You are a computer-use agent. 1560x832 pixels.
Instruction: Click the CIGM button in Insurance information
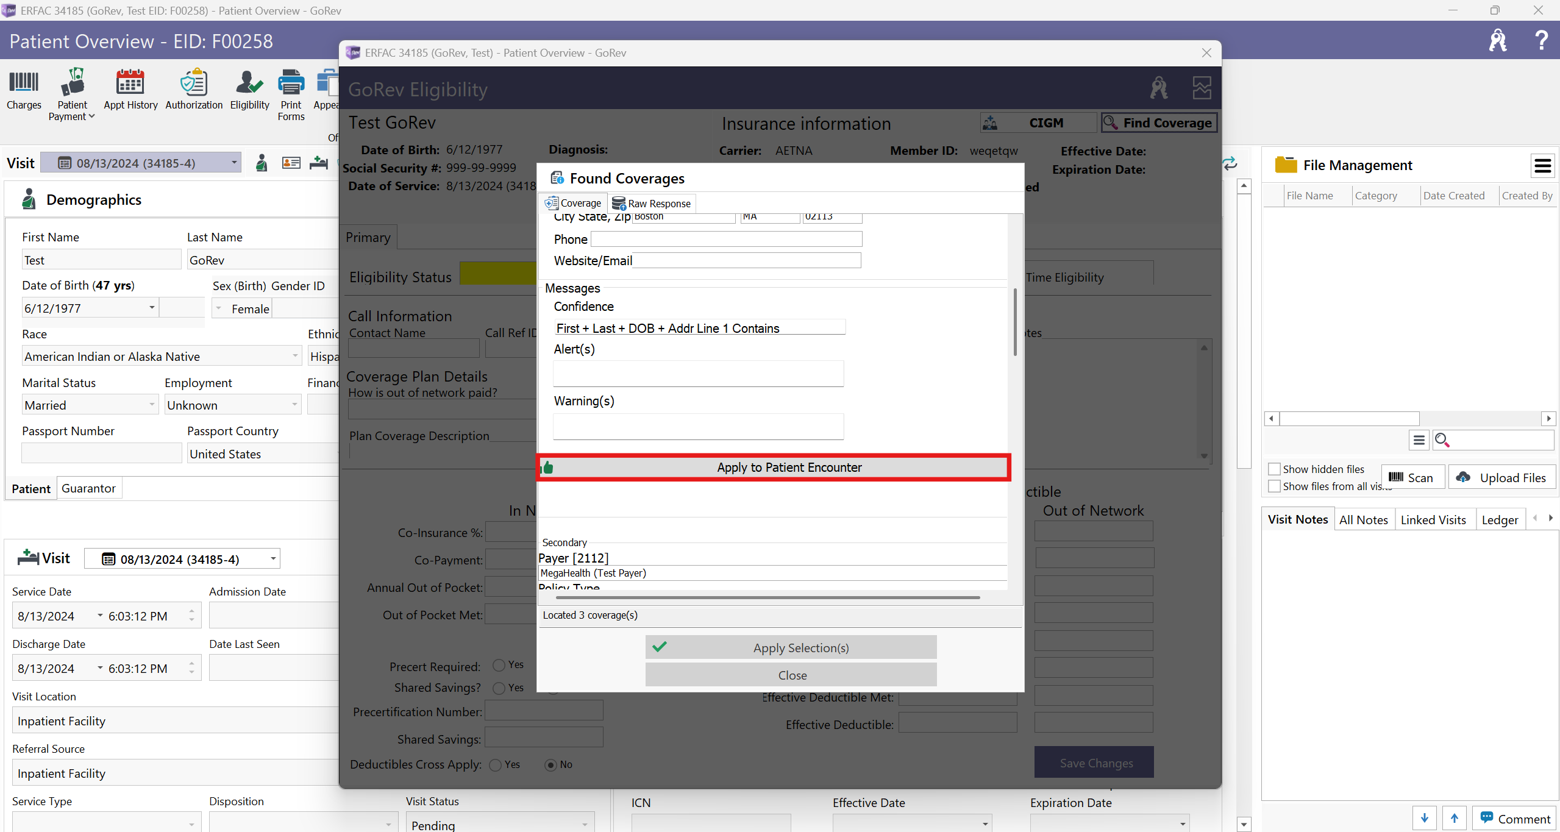coord(1038,123)
